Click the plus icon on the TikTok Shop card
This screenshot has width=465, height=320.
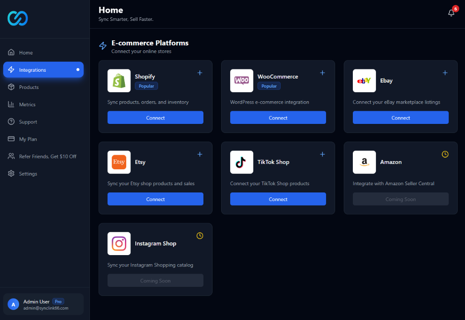click(322, 154)
